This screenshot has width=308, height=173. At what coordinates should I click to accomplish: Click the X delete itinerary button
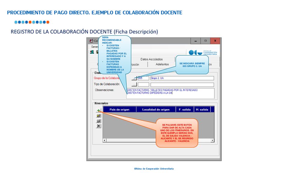(99, 126)
